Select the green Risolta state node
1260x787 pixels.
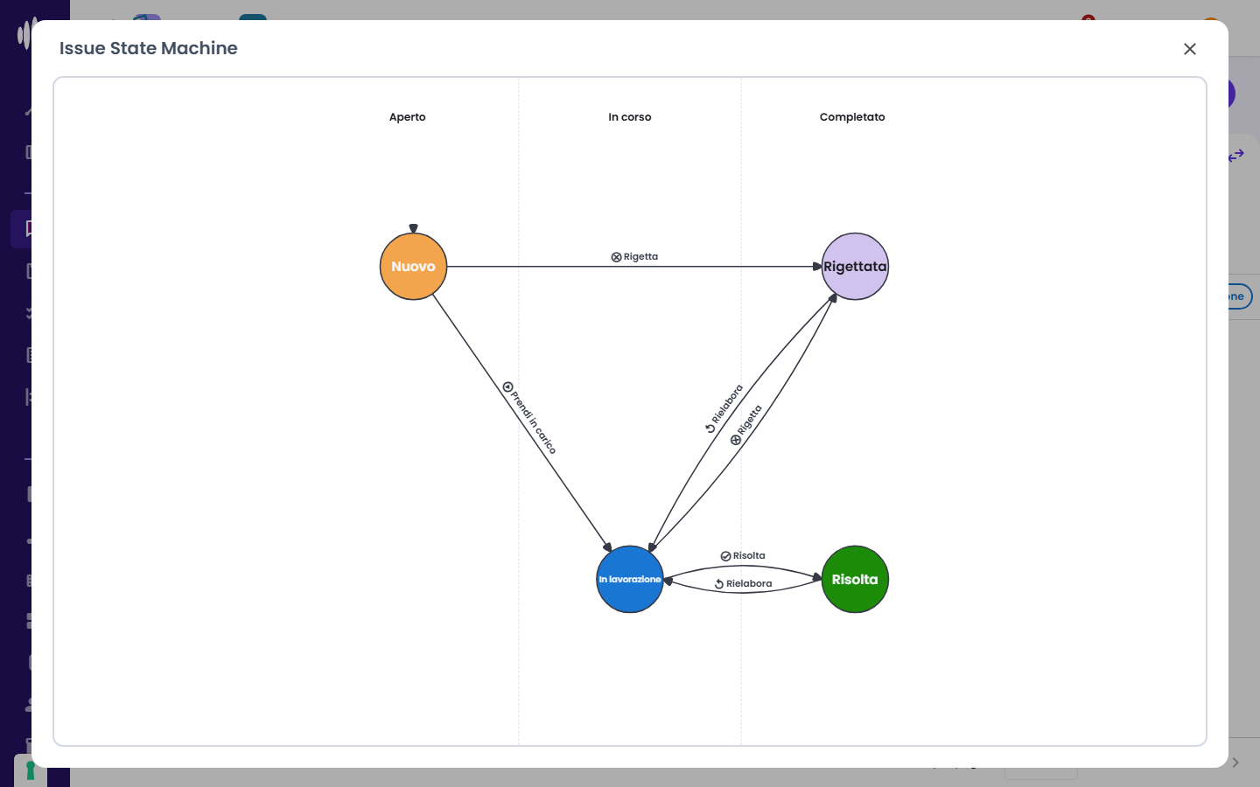pos(855,580)
